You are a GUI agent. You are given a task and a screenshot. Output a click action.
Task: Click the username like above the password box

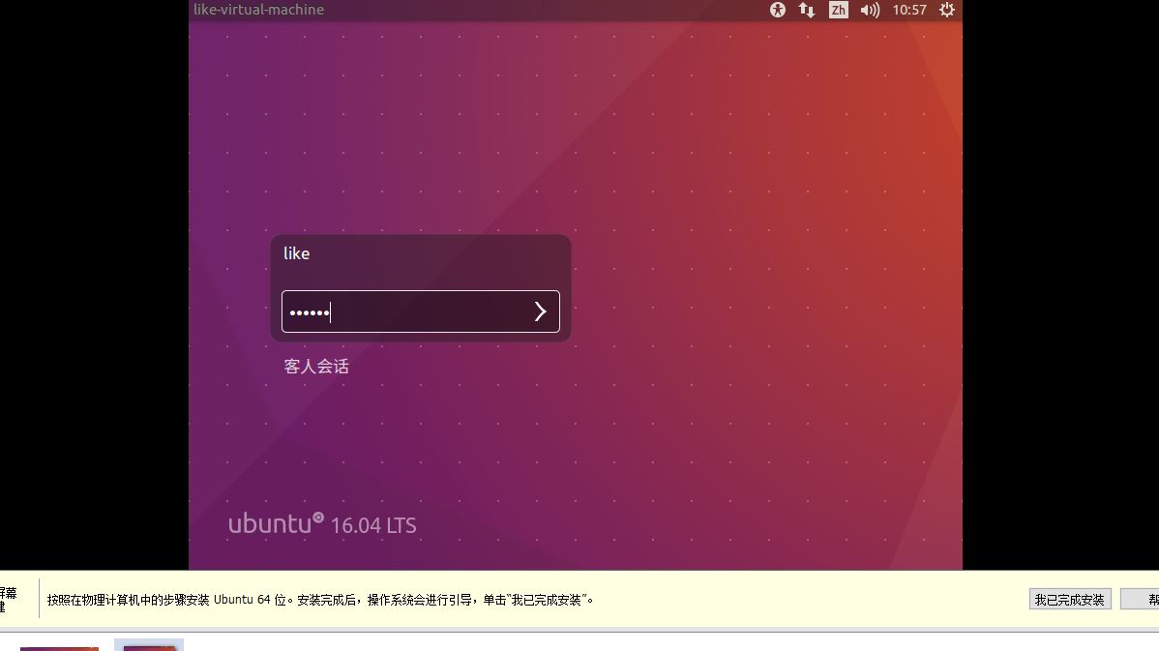pyautogui.click(x=296, y=253)
